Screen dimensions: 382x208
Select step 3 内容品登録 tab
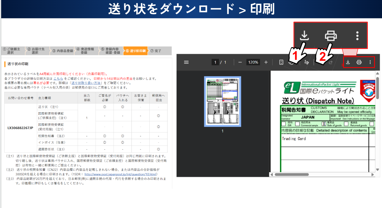pyautogui.click(x=62, y=51)
